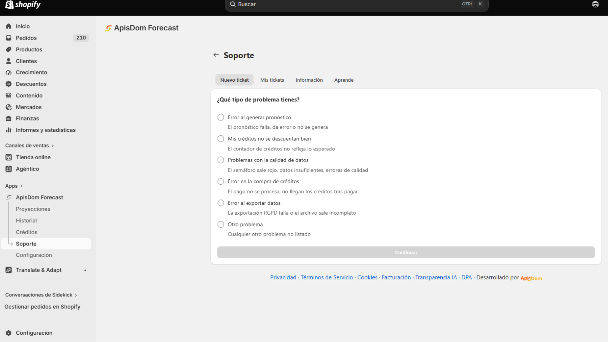Viewport: 608px width, 342px height.
Task: Click the Descuentos badge icon
Action: coord(9,84)
